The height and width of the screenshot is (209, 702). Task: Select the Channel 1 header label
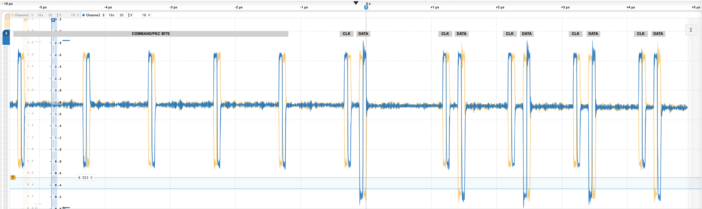pos(24,15)
